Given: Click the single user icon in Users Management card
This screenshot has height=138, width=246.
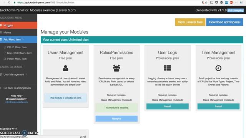Looking at the screenshot, I should click(66, 68).
